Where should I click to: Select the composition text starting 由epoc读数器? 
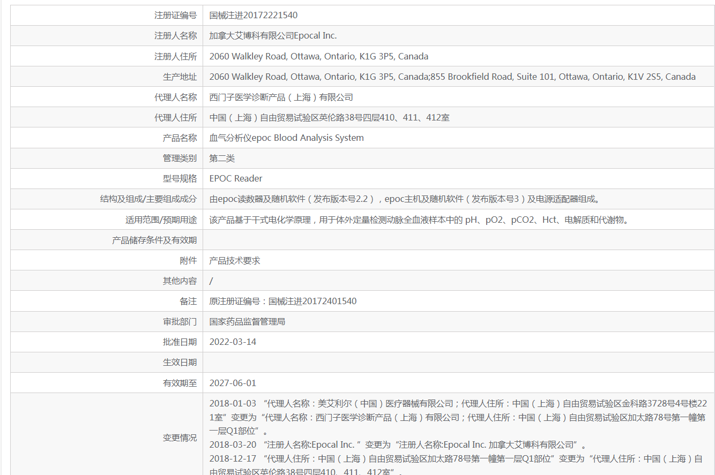point(406,199)
